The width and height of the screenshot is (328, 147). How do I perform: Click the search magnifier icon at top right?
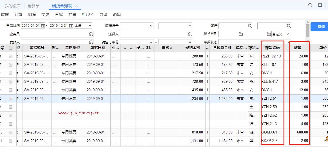310,5
